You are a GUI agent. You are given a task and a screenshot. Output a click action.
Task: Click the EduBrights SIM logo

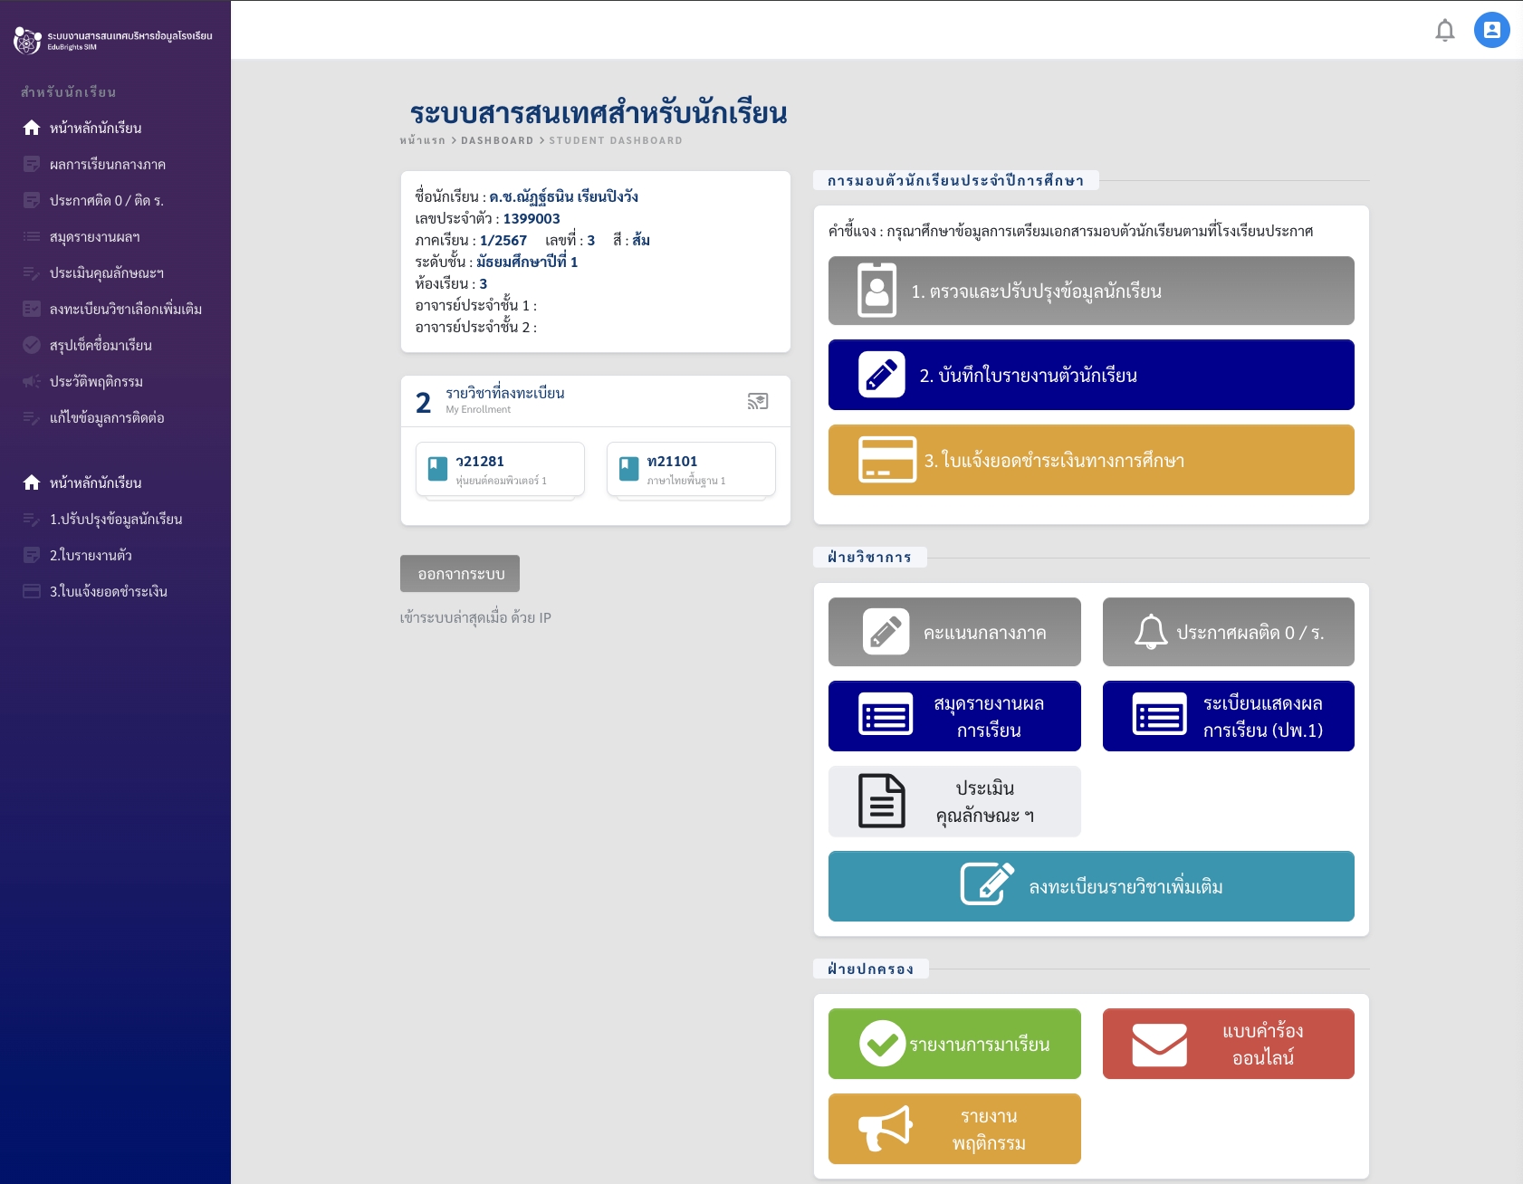tap(27, 41)
